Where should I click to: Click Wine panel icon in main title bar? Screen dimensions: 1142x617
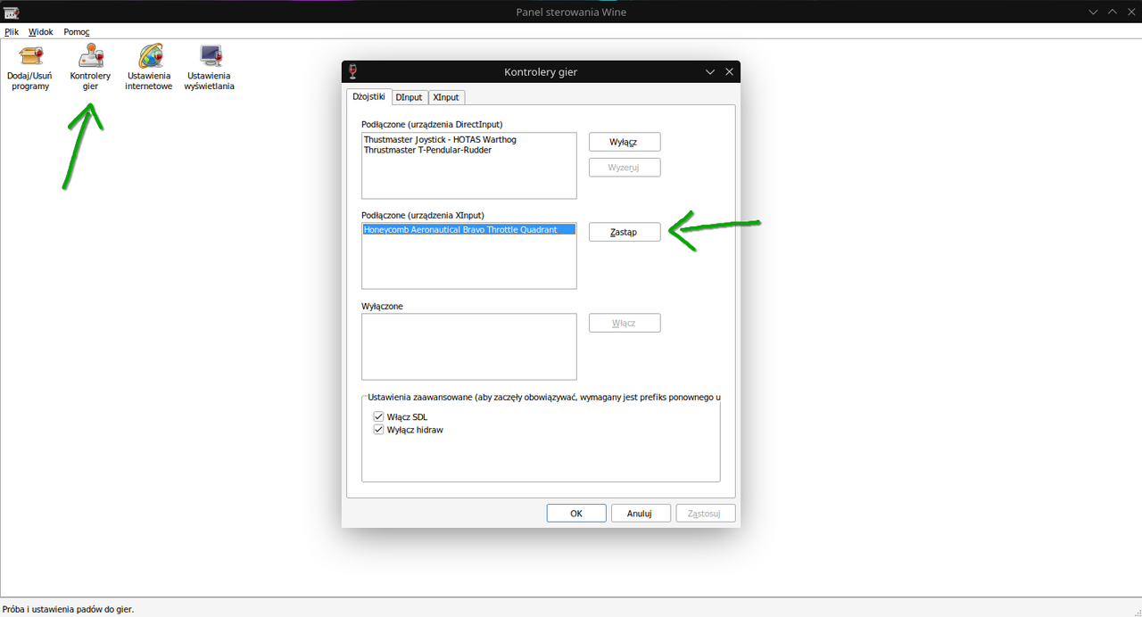[x=11, y=12]
